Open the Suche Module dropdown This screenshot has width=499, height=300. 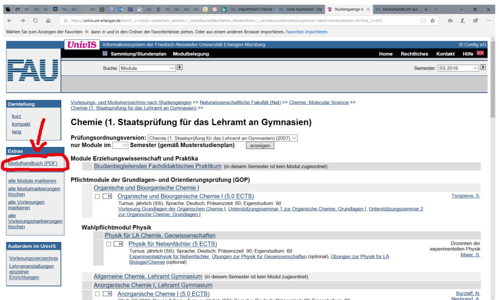147,68
